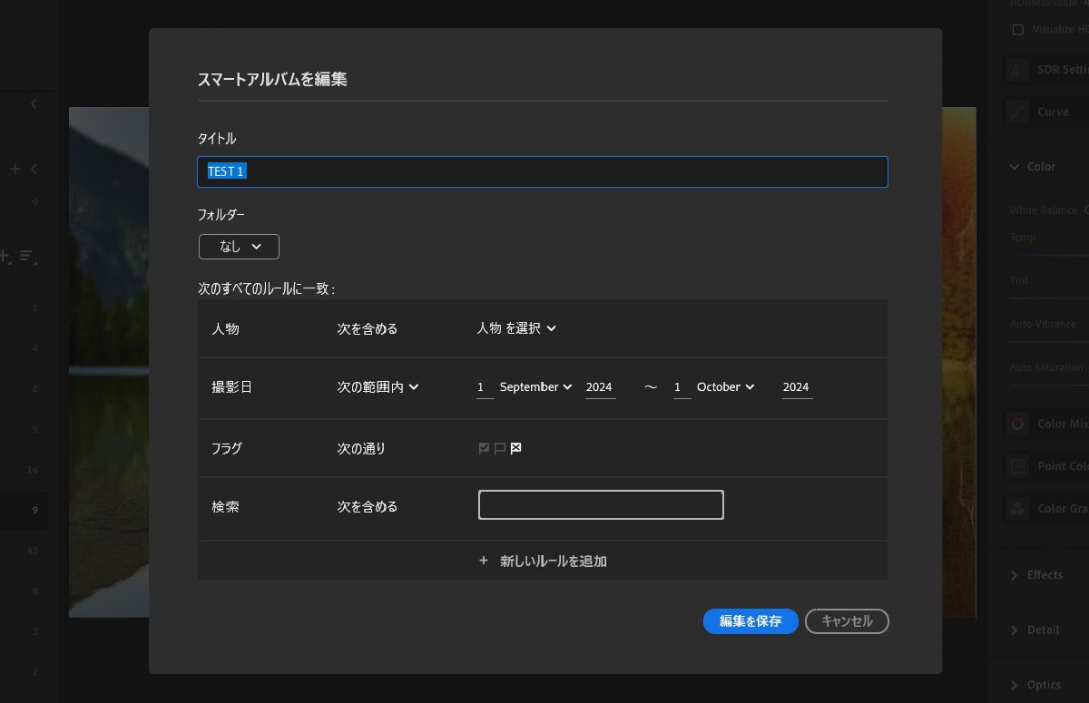Screen dimensions: 1089x703
Task: Click the 検索 search text field
Action: coord(601,504)
